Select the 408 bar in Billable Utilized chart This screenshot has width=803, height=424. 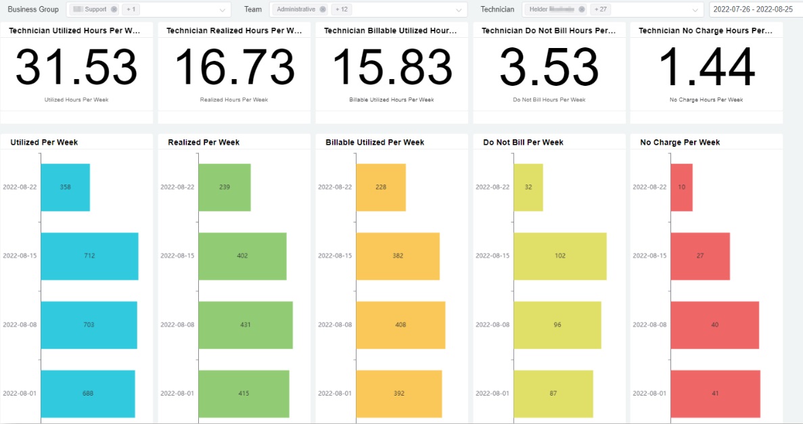(x=399, y=325)
